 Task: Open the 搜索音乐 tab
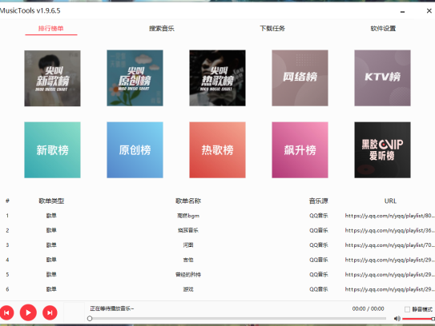click(162, 29)
